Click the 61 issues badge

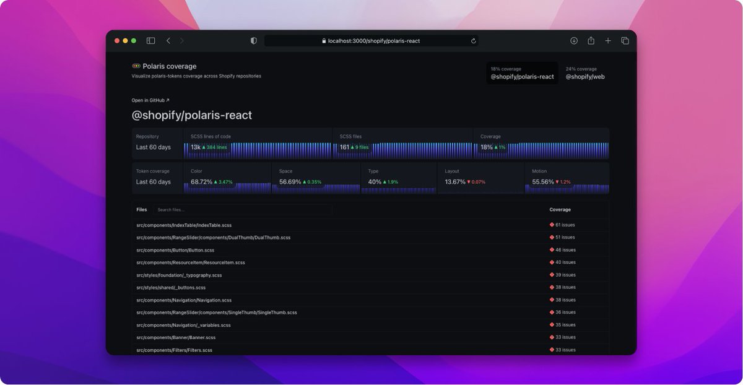pyautogui.click(x=563, y=225)
